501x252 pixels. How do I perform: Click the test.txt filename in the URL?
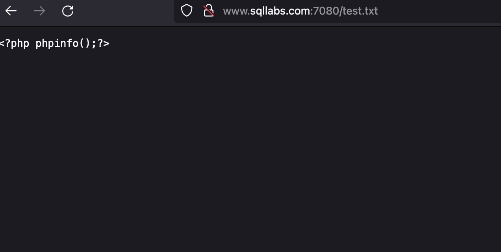pos(360,11)
